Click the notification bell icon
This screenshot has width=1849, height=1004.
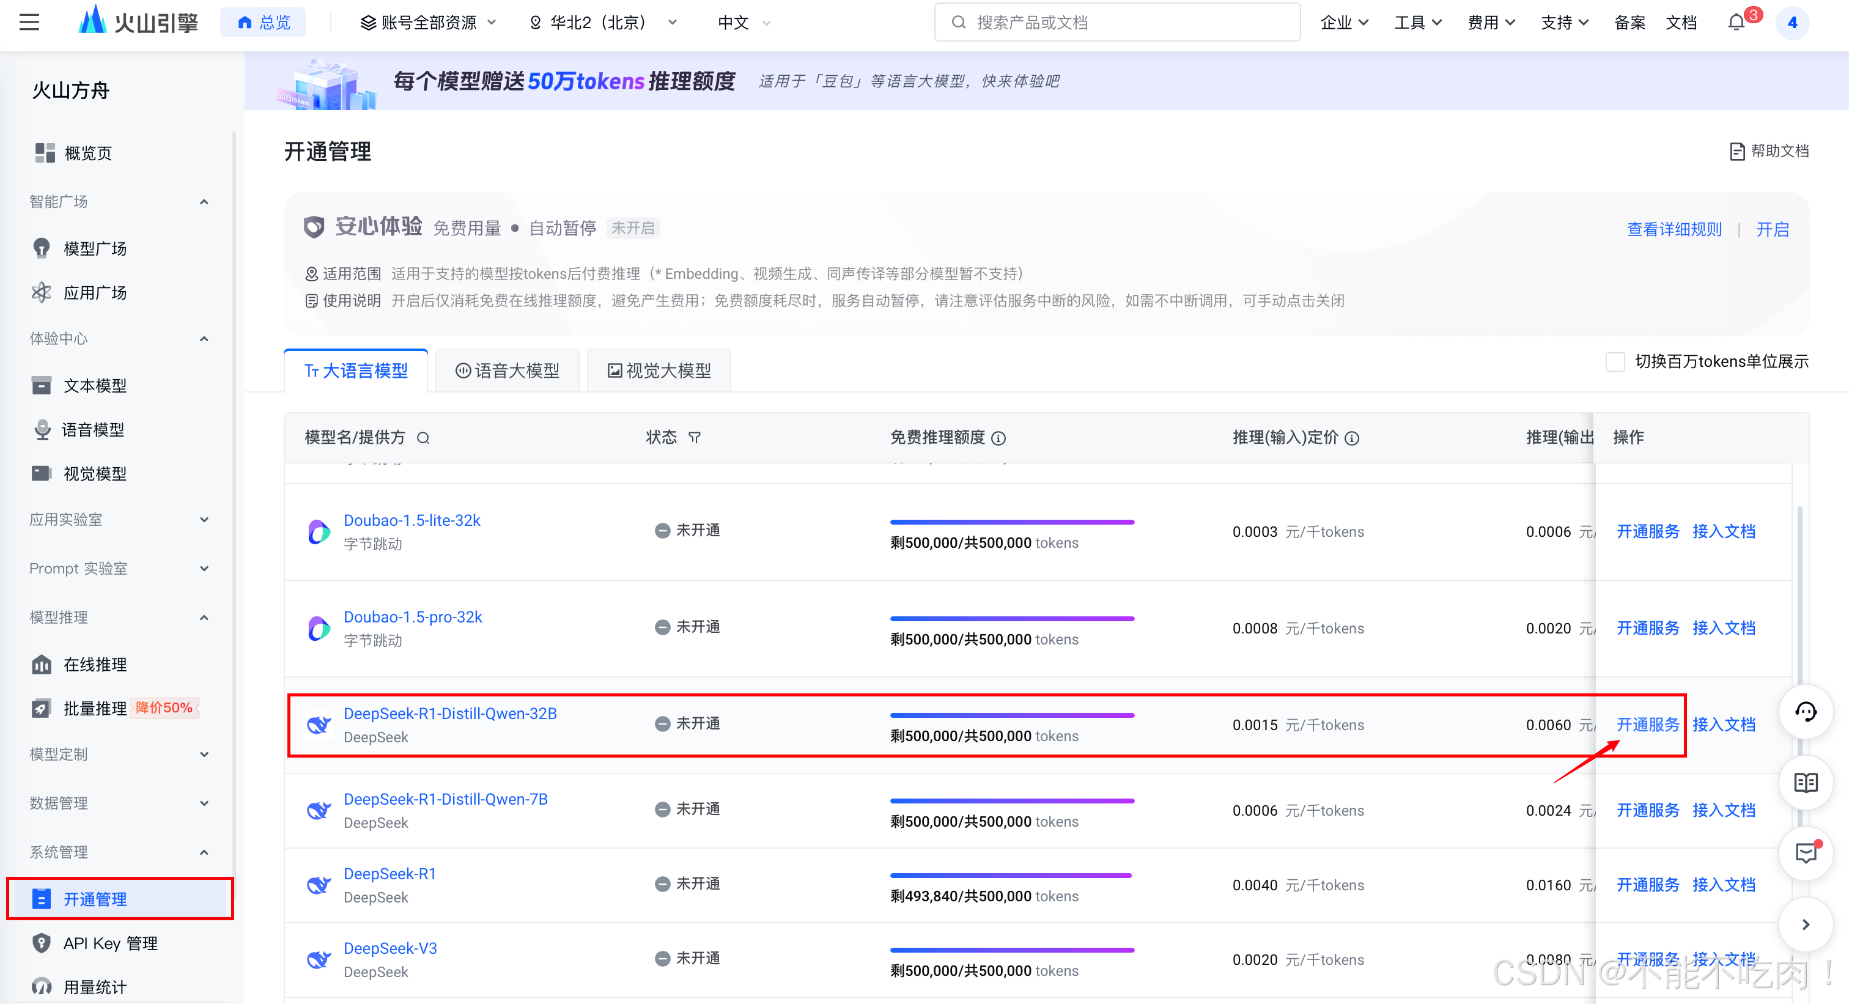coord(1736,22)
